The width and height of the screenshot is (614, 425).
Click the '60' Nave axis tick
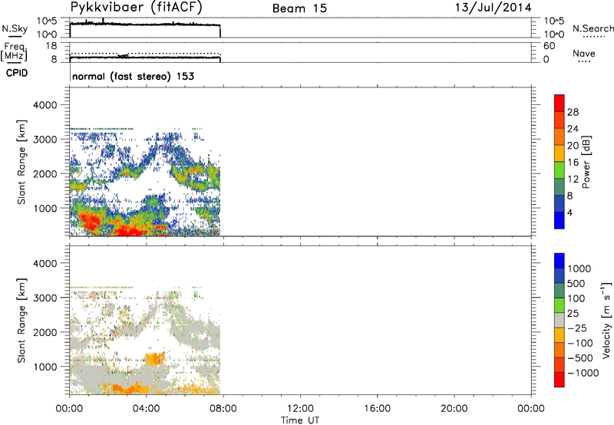pyautogui.click(x=550, y=46)
